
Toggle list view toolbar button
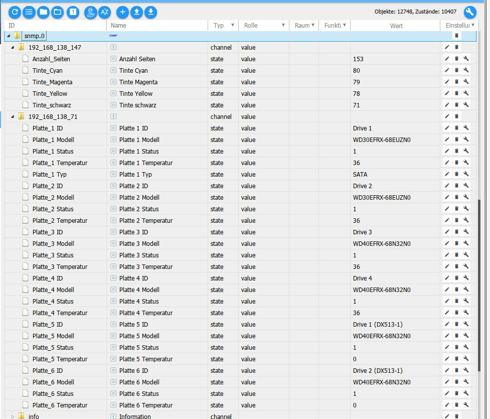(29, 12)
